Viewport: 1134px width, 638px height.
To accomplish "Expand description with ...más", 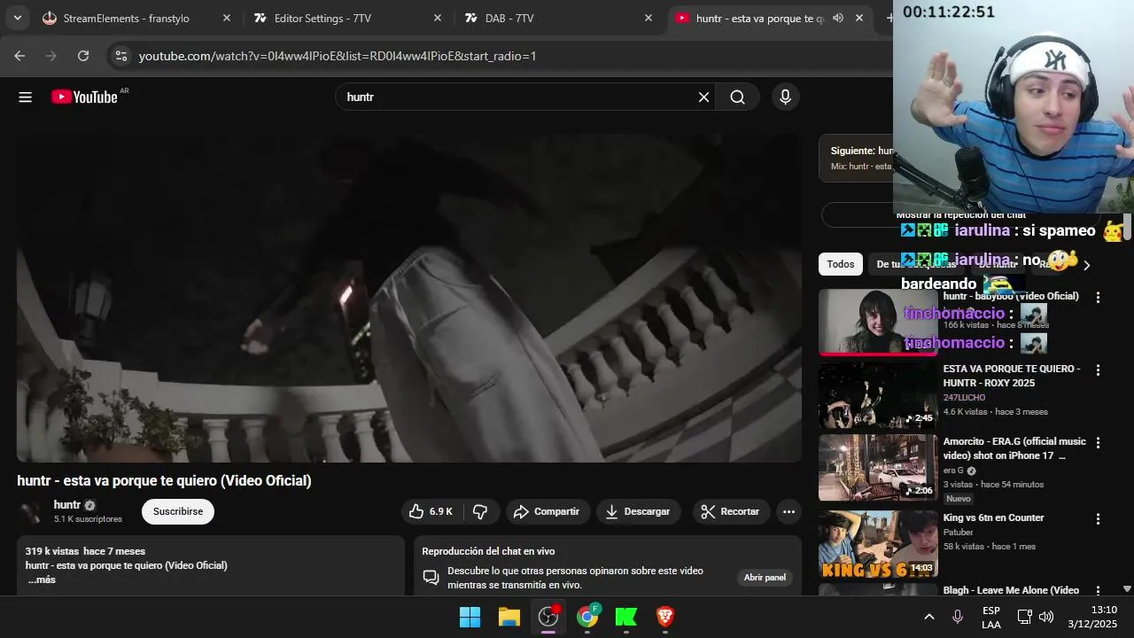I will click(42, 580).
